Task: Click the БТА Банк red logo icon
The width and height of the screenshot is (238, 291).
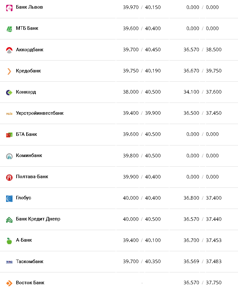Action: click(x=9, y=135)
